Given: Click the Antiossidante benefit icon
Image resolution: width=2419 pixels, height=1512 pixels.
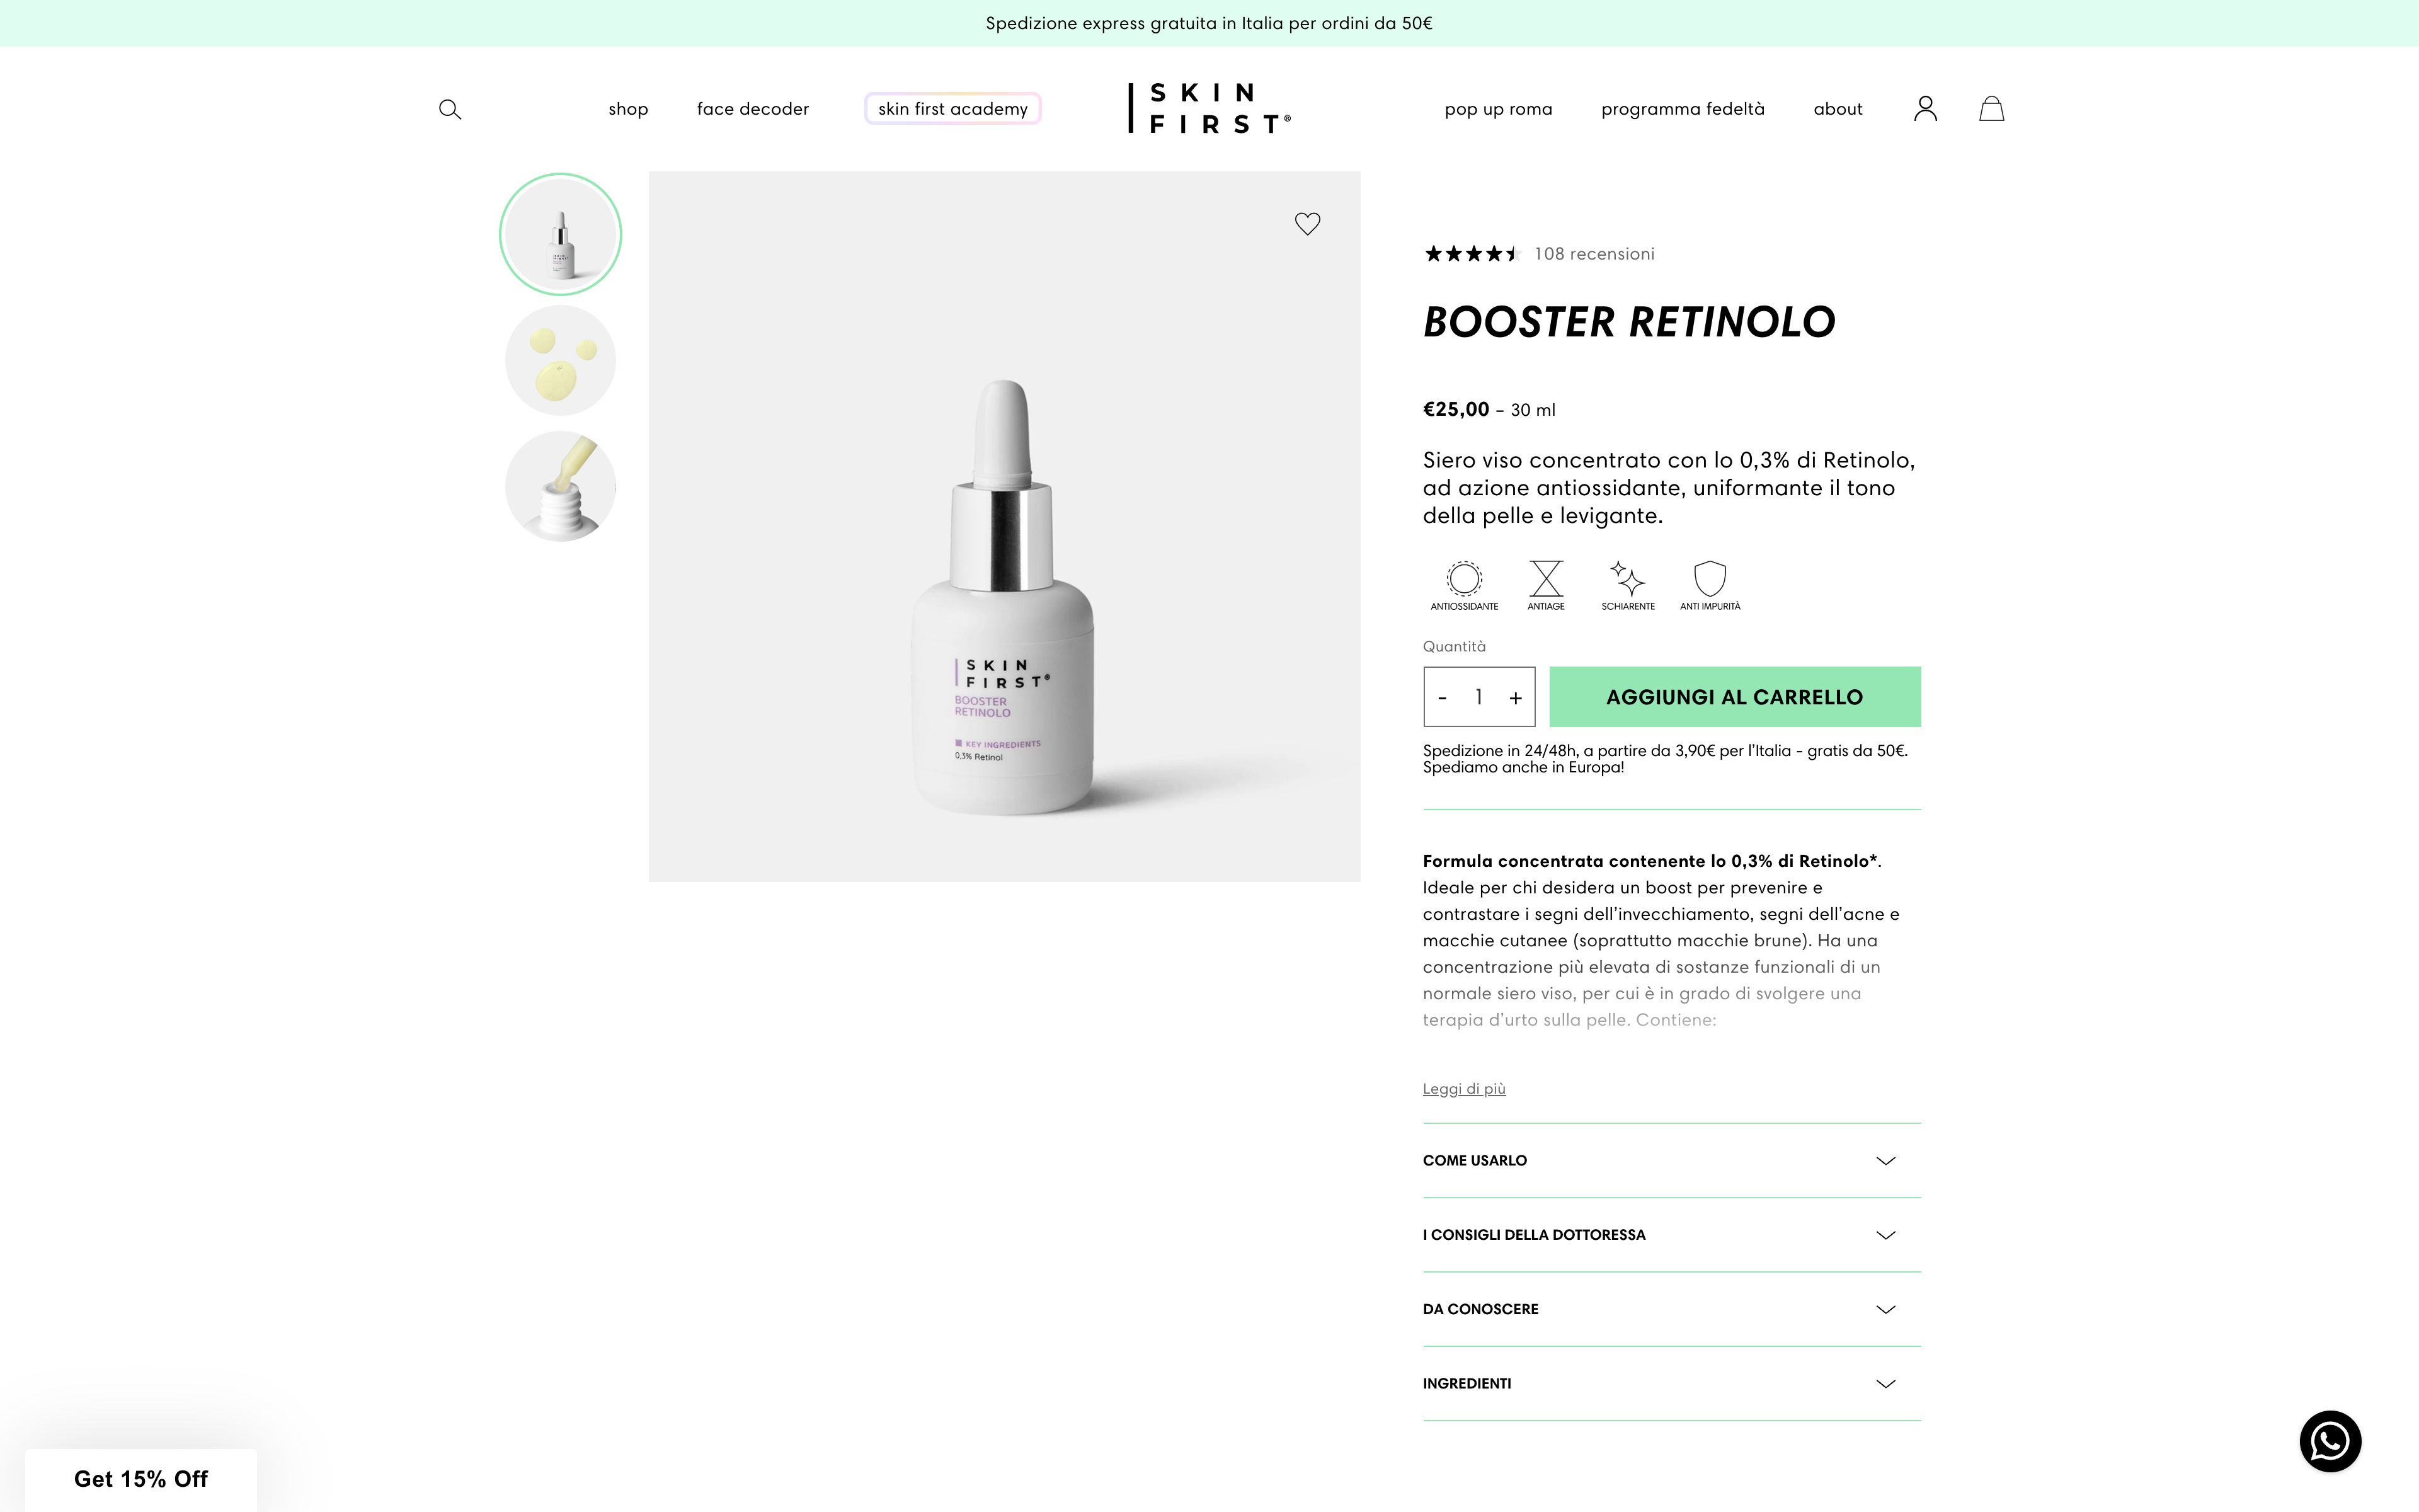Looking at the screenshot, I should [x=1465, y=578].
